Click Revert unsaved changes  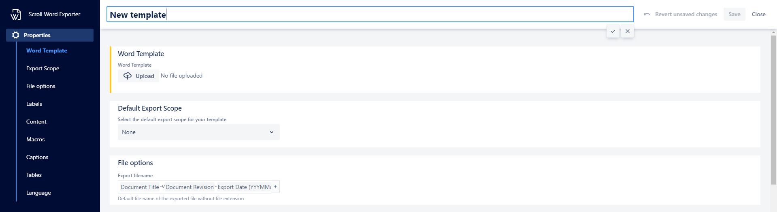(x=686, y=14)
